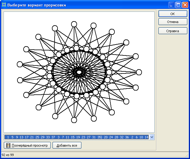The image size is (190, 159).
Task: Minimize the dialog window
Action: tap(171, 5)
